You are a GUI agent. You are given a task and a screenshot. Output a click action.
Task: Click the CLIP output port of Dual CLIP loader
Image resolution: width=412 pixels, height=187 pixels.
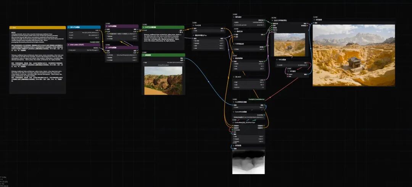tap(99, 30)
